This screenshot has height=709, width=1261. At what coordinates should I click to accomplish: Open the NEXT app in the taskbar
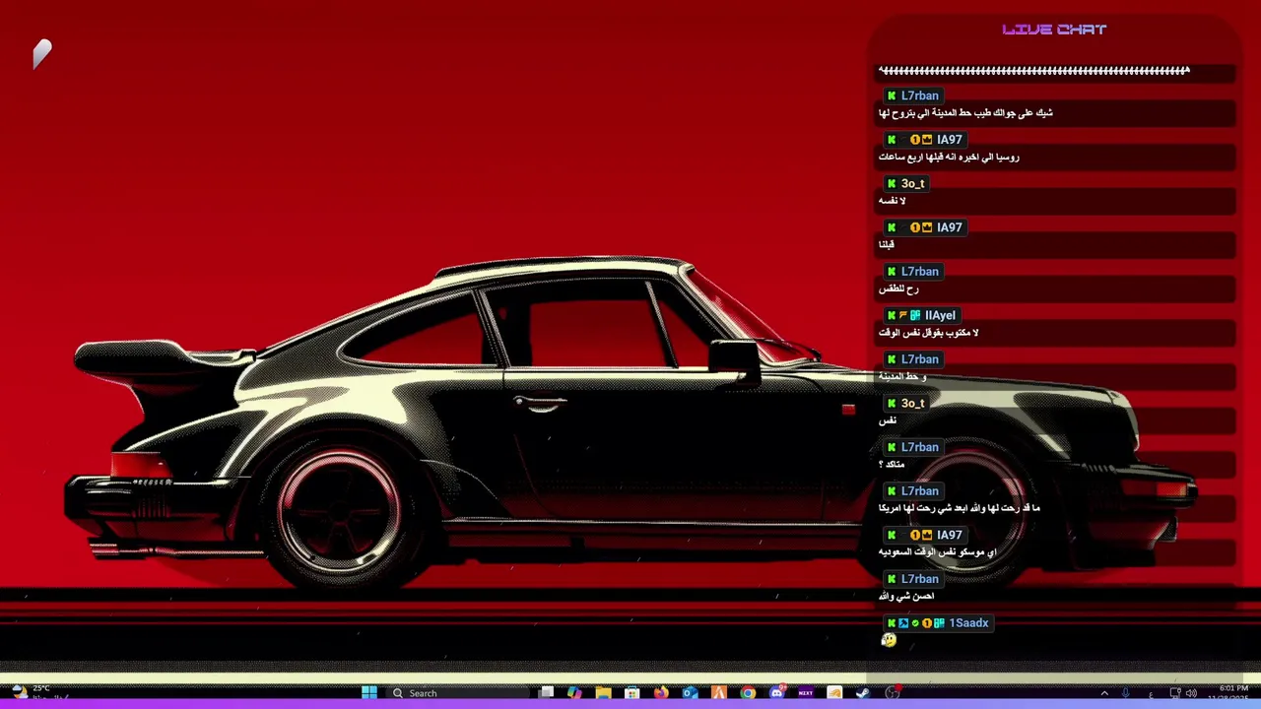point(805,693)
